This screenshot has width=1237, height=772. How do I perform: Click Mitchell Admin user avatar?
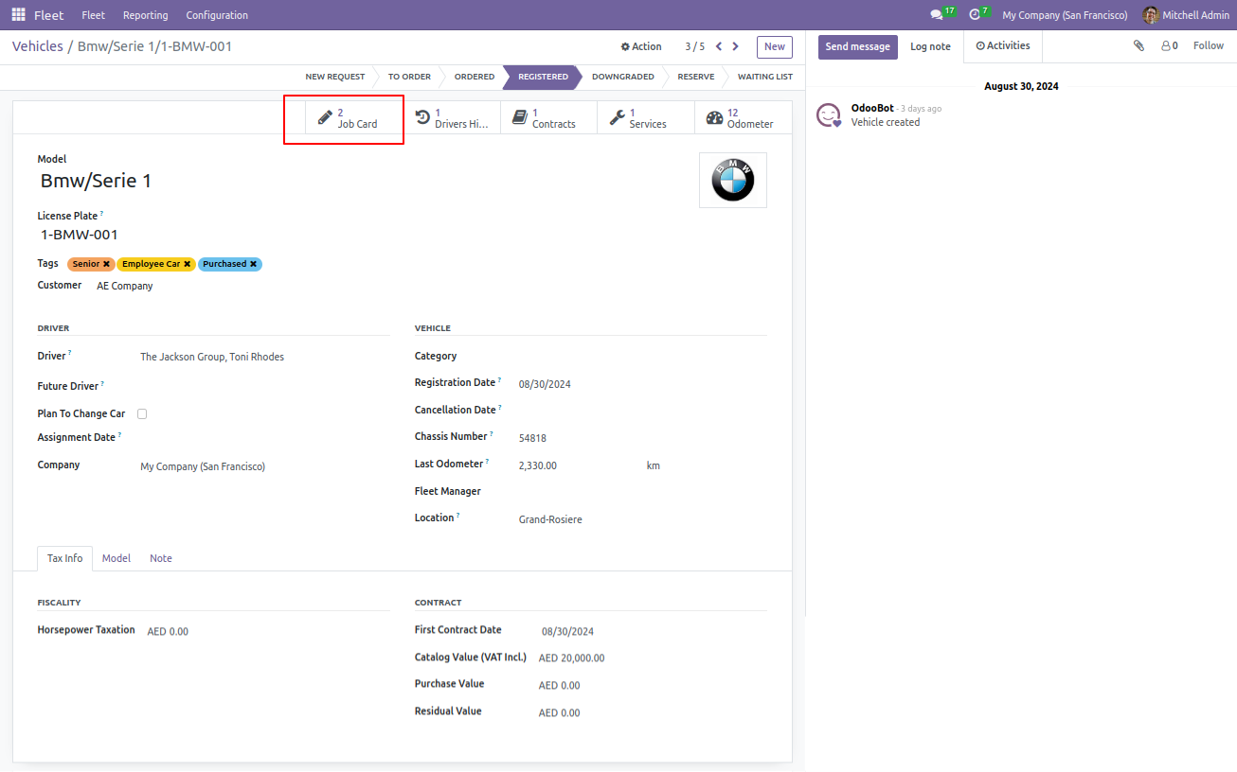click(1151, 15)
